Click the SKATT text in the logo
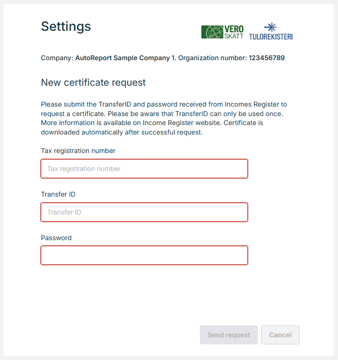Screen dimensions: 338x360 pyautogui.click(x=234, y=36)
